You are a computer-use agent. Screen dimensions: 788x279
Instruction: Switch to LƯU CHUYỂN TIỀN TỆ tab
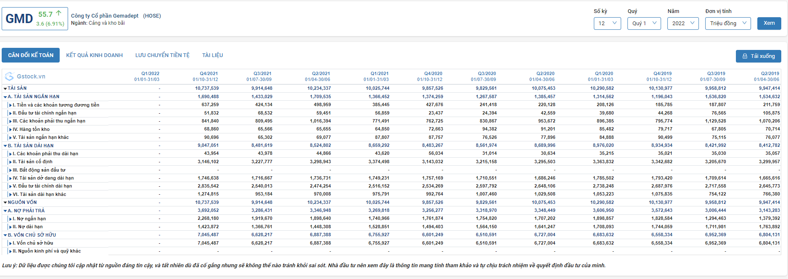162,55
